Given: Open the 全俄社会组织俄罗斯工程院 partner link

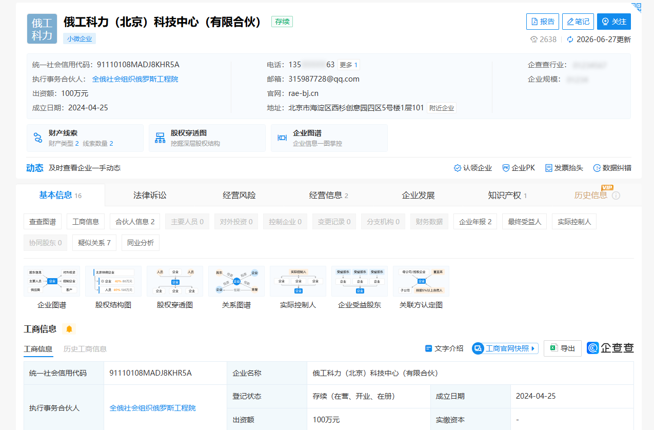Looking at the screenshot, I should pyautogui.click(x=135, y=79).
